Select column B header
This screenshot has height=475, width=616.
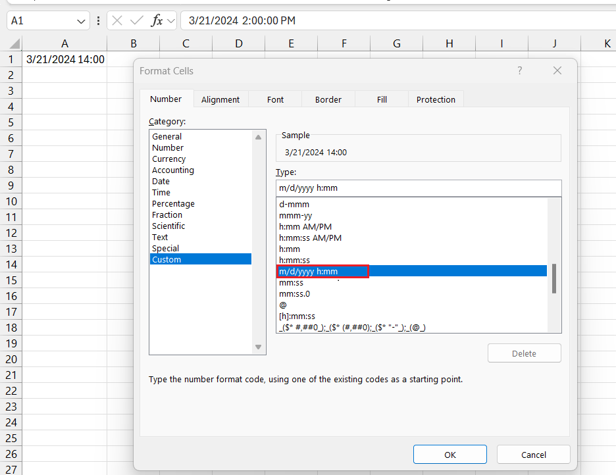click(x=134, y=43)
